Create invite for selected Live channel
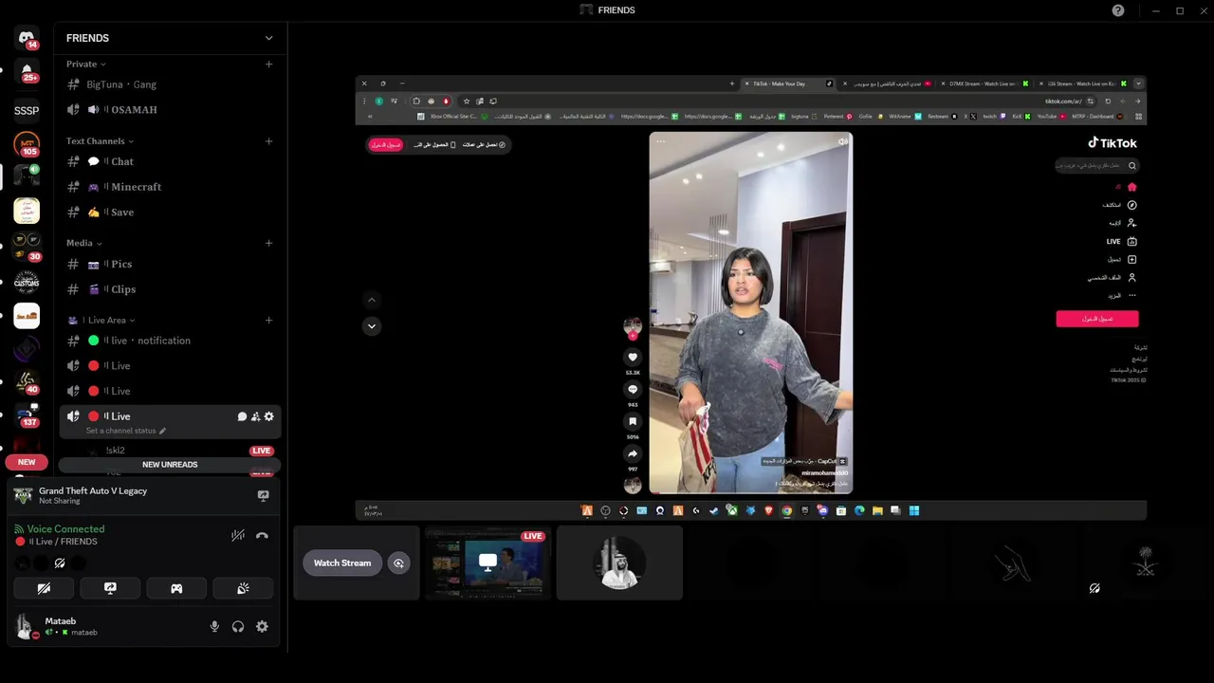Viewport: 1214px width, 683px height. pyautogui.click(x=255, y=416)
